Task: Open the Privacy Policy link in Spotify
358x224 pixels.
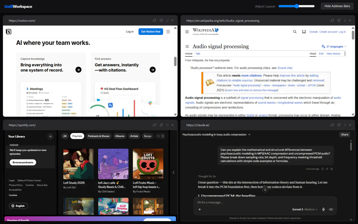Action: click(x=16, y=185)
